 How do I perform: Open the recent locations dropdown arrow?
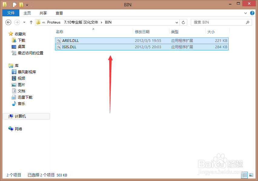[24, 22]
